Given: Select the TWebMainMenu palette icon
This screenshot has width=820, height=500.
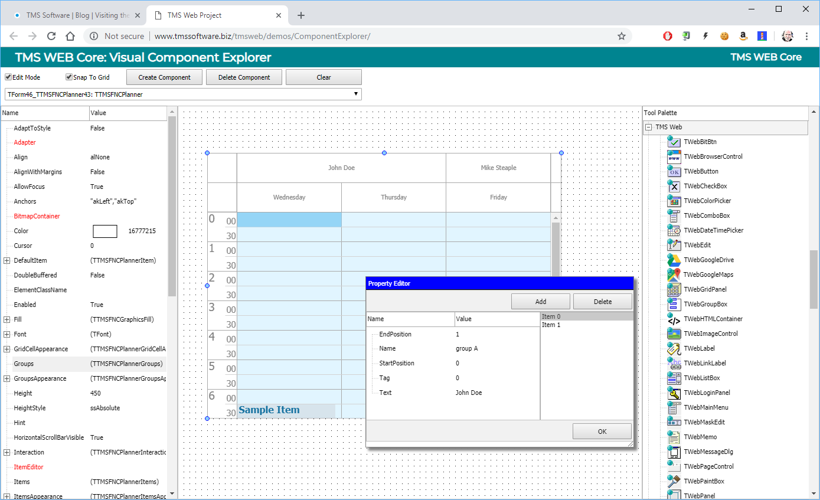Looking at the screenshot, I should click(674, 407).
